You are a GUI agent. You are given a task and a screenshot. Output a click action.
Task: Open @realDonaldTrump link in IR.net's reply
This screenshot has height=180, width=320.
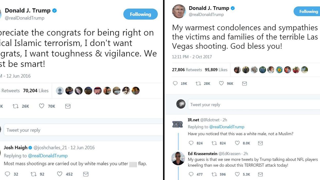point(227,127)
